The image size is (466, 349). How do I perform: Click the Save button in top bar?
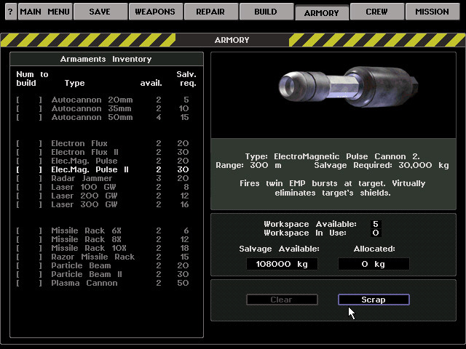[x=100, y=12]
